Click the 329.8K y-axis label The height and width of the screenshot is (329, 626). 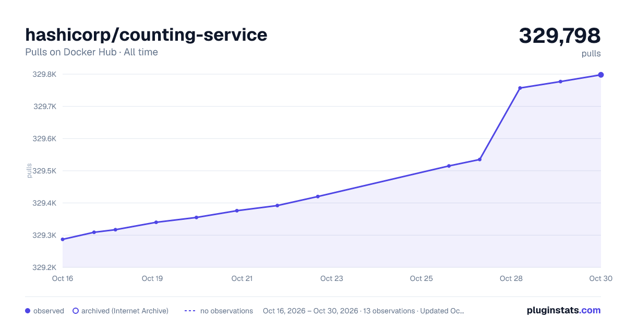click(x=44, y=74)
